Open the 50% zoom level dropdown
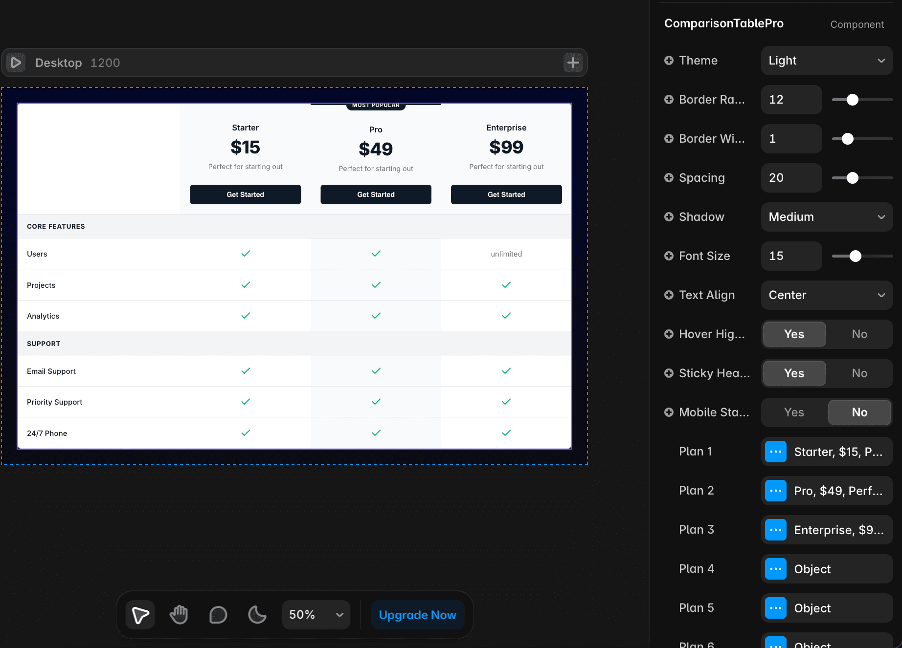The height and width of the screenshot is (648, 902). coord(316,615)
